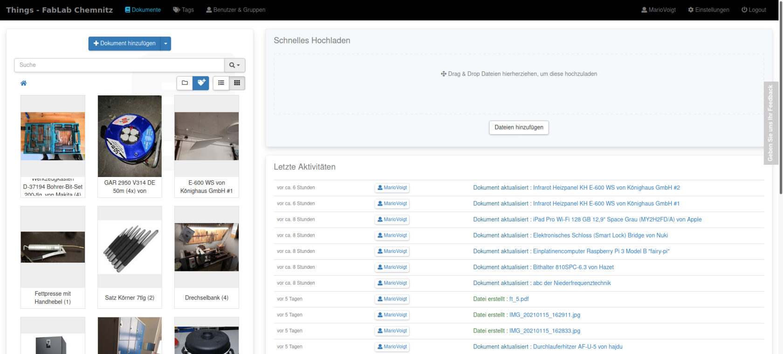The width and height of the screenshot is (783, 354).
Task: Switch to list view layout
Action: click(221, 83)
